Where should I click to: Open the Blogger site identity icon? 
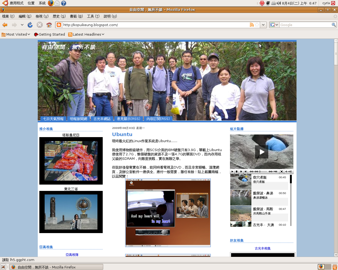click(x=59, y=25)
